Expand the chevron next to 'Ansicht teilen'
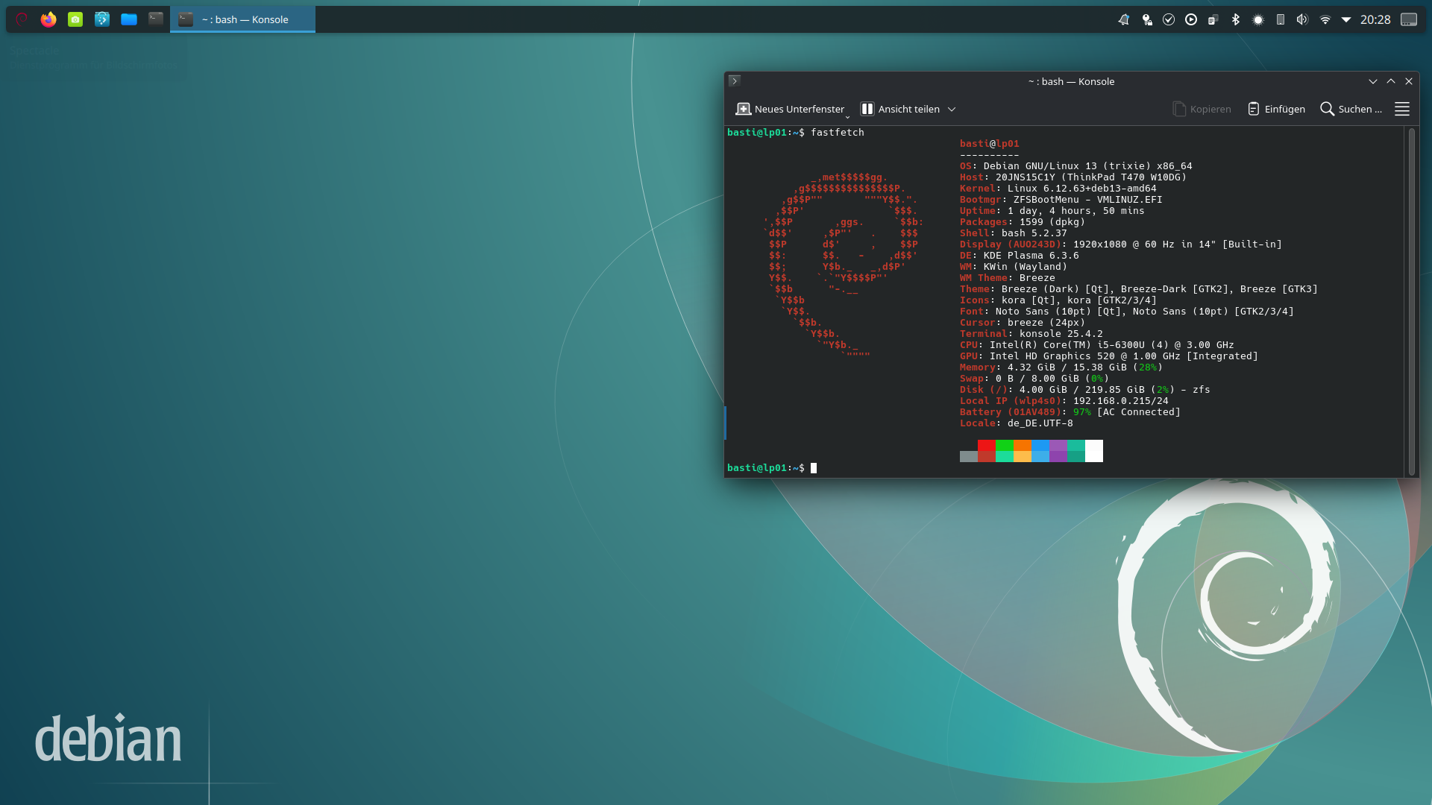 (x=952, y=109)
